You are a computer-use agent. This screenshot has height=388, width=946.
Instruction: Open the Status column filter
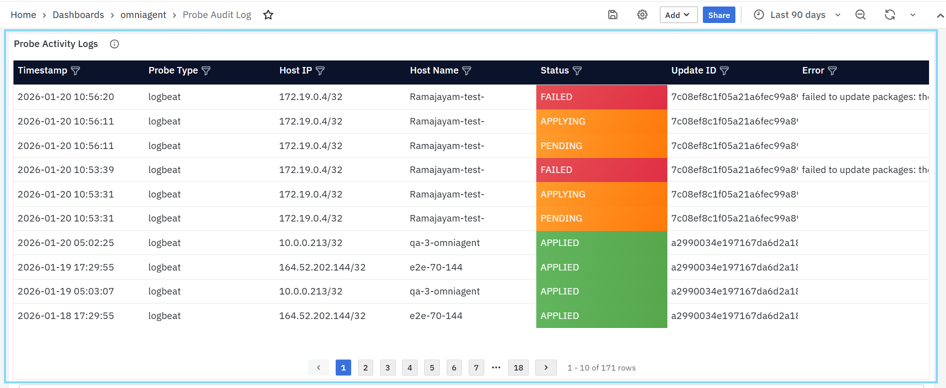click(x=577, y=71)
